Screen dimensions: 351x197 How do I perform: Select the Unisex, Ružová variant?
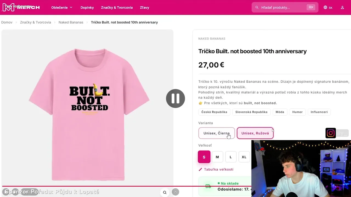tap(255, 133)
